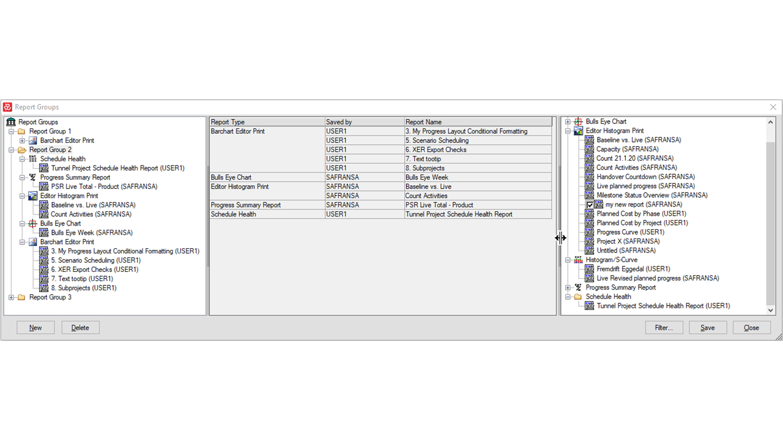This screenshot has width=783, height=440.
Task: Click the Editor Histogram Print icon in left tree
Action: pos(33,196)
